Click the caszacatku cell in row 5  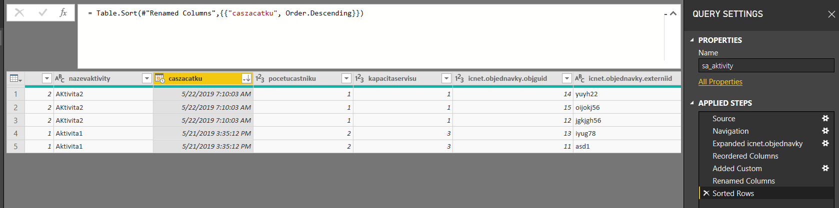(x=203, y=146)
